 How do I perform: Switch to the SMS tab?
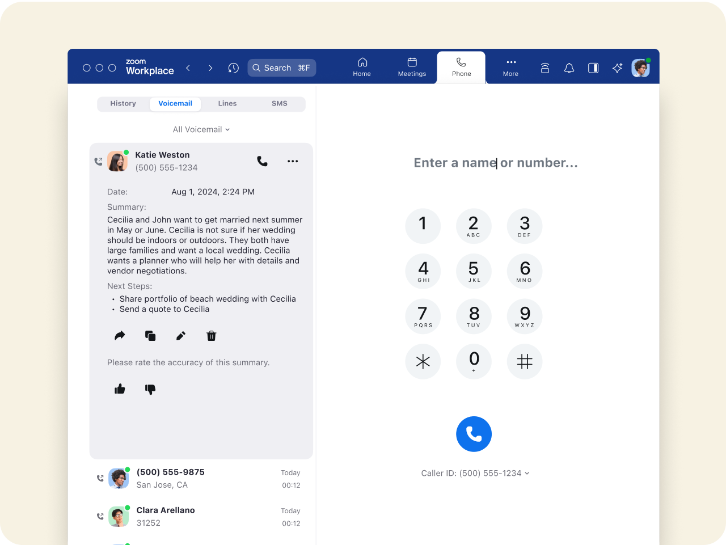click(279, 104)
